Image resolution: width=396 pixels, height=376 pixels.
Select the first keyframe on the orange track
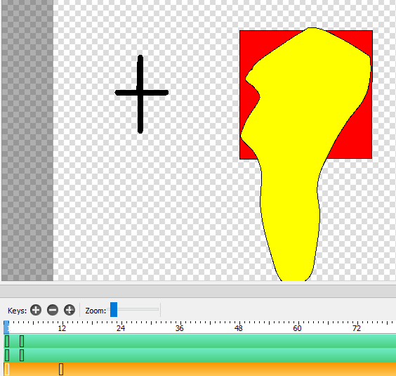pyautogui.click(x=7, y=370)
